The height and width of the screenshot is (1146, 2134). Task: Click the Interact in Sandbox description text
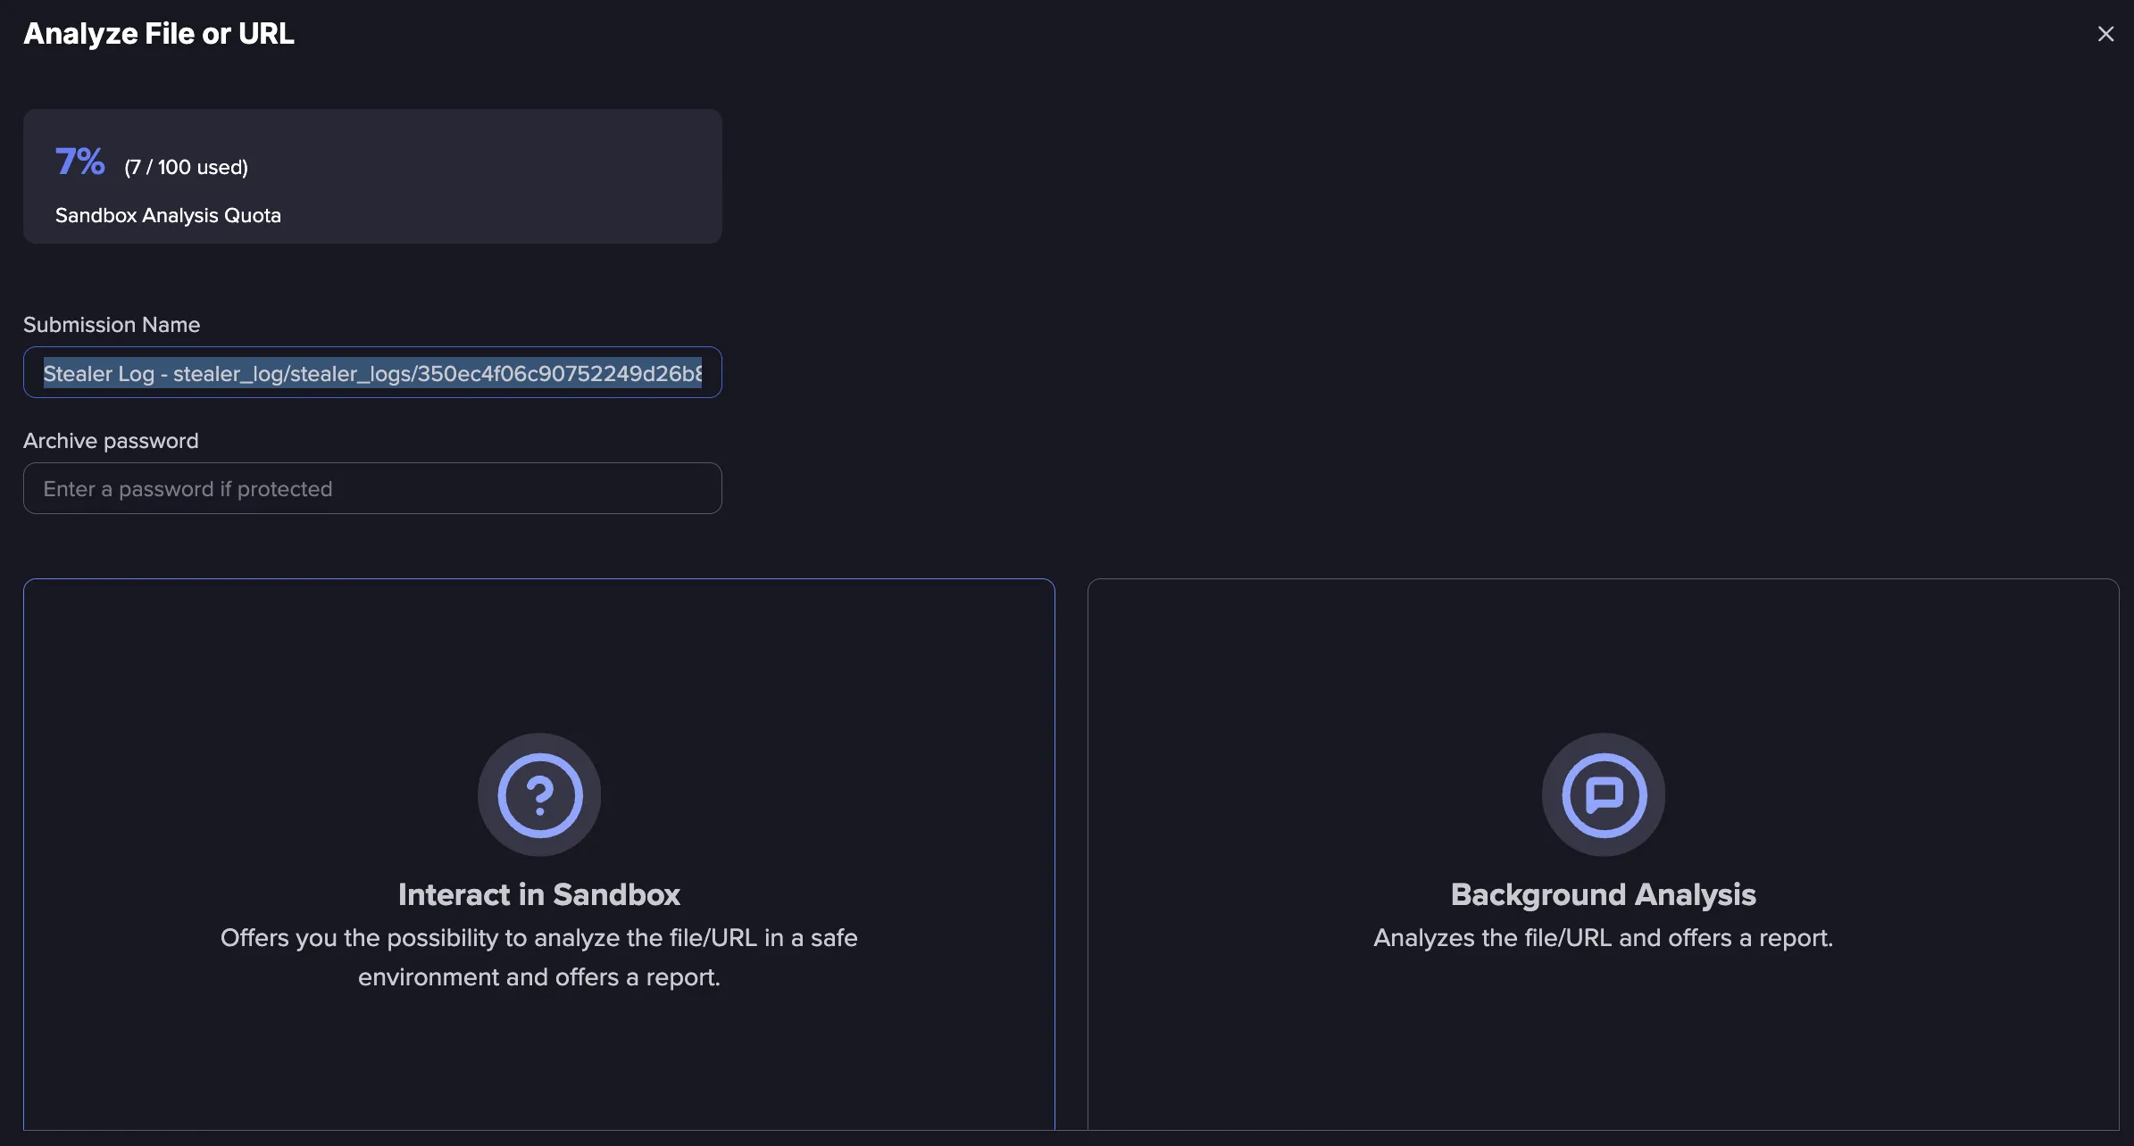[x=539, y=958]
